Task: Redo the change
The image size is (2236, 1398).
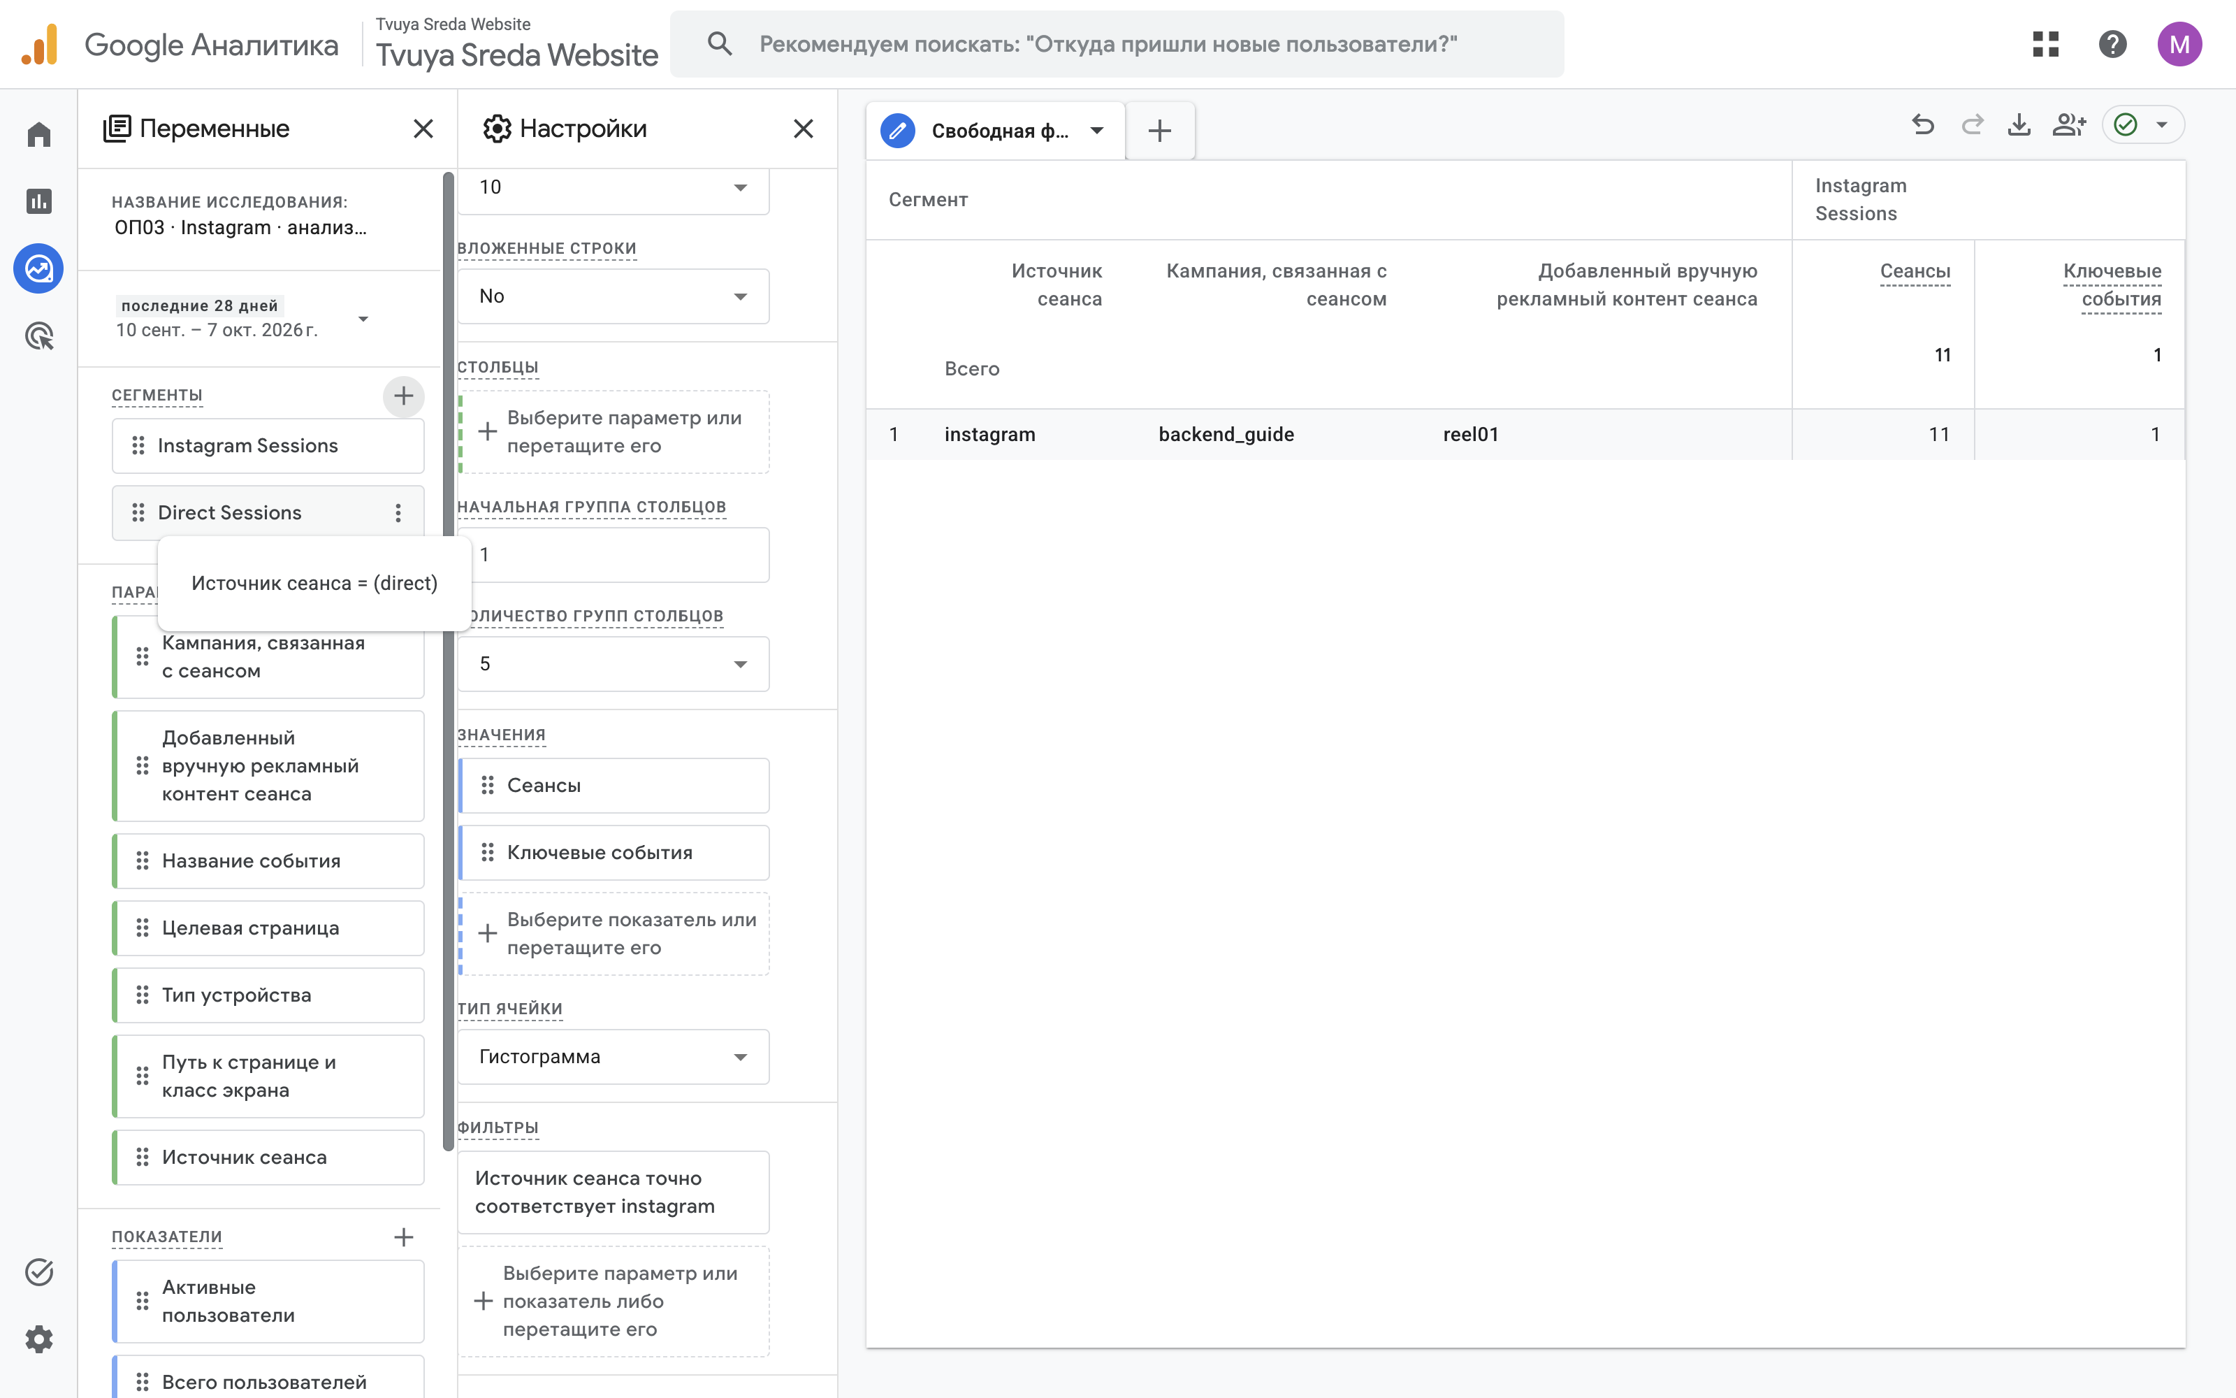Action: pos(1972,125)
